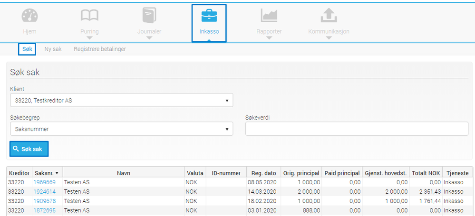Open case link 1924614
This screenshot has height=216, width=475.
(x=45, y=191)
